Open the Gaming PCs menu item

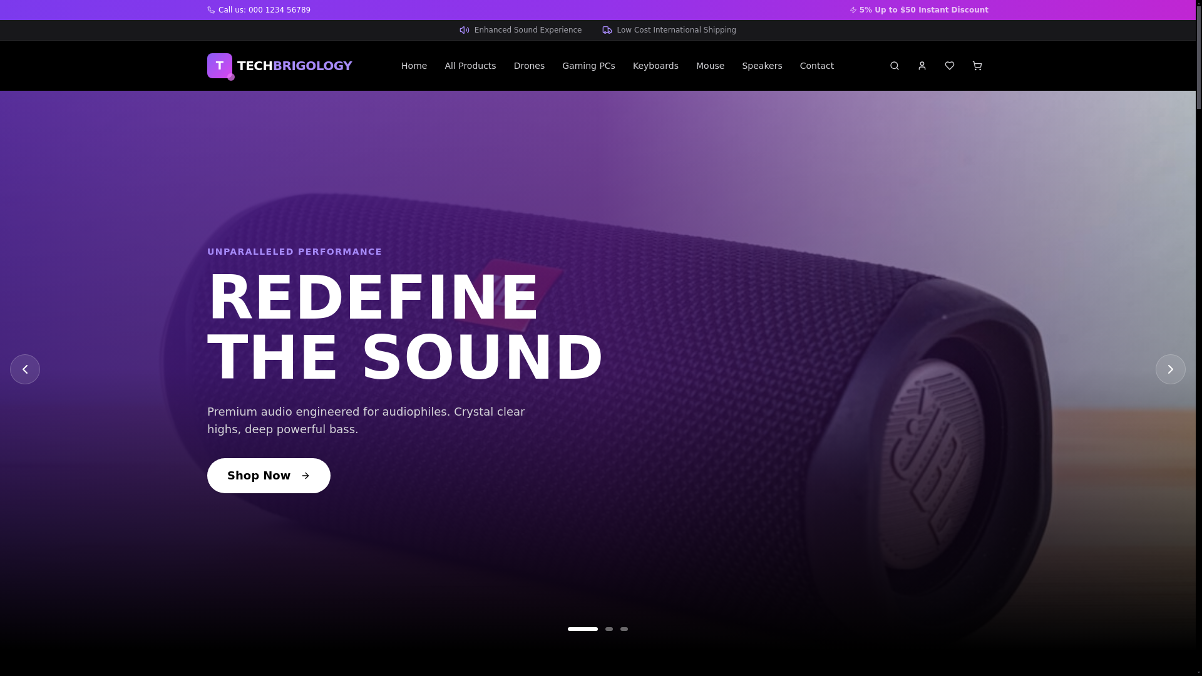tap(588, 66)
